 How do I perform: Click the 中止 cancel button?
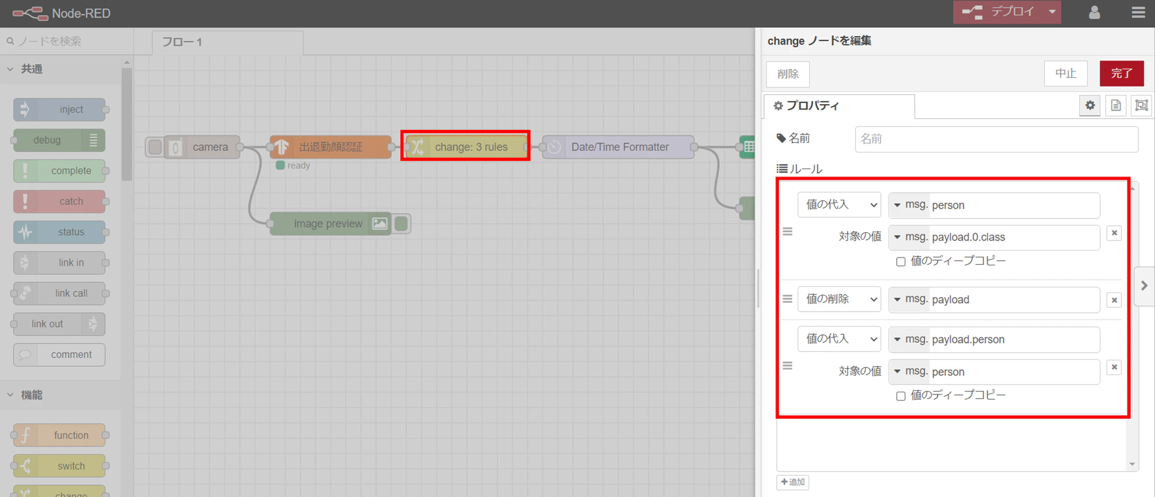pyautogui.click(x=1066, y=74)
